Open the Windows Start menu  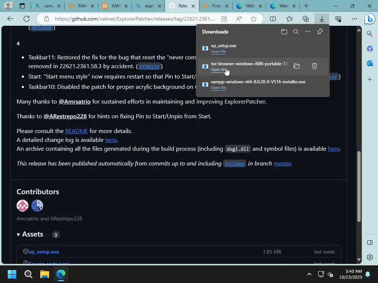click(12, 274)
